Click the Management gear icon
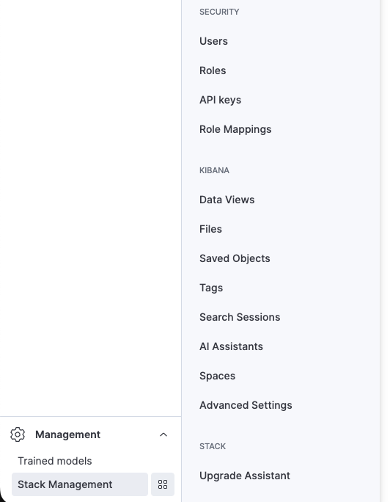 (x=18, y=434)
